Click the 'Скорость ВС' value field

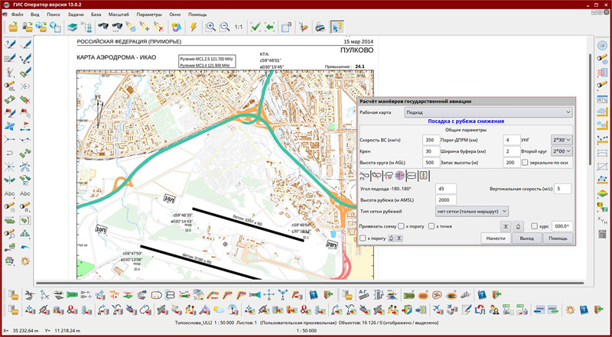[x=431, y=140]
